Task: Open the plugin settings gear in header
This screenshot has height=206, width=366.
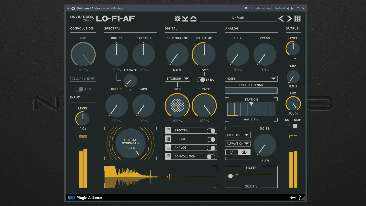Action: [x=177, y=19]
